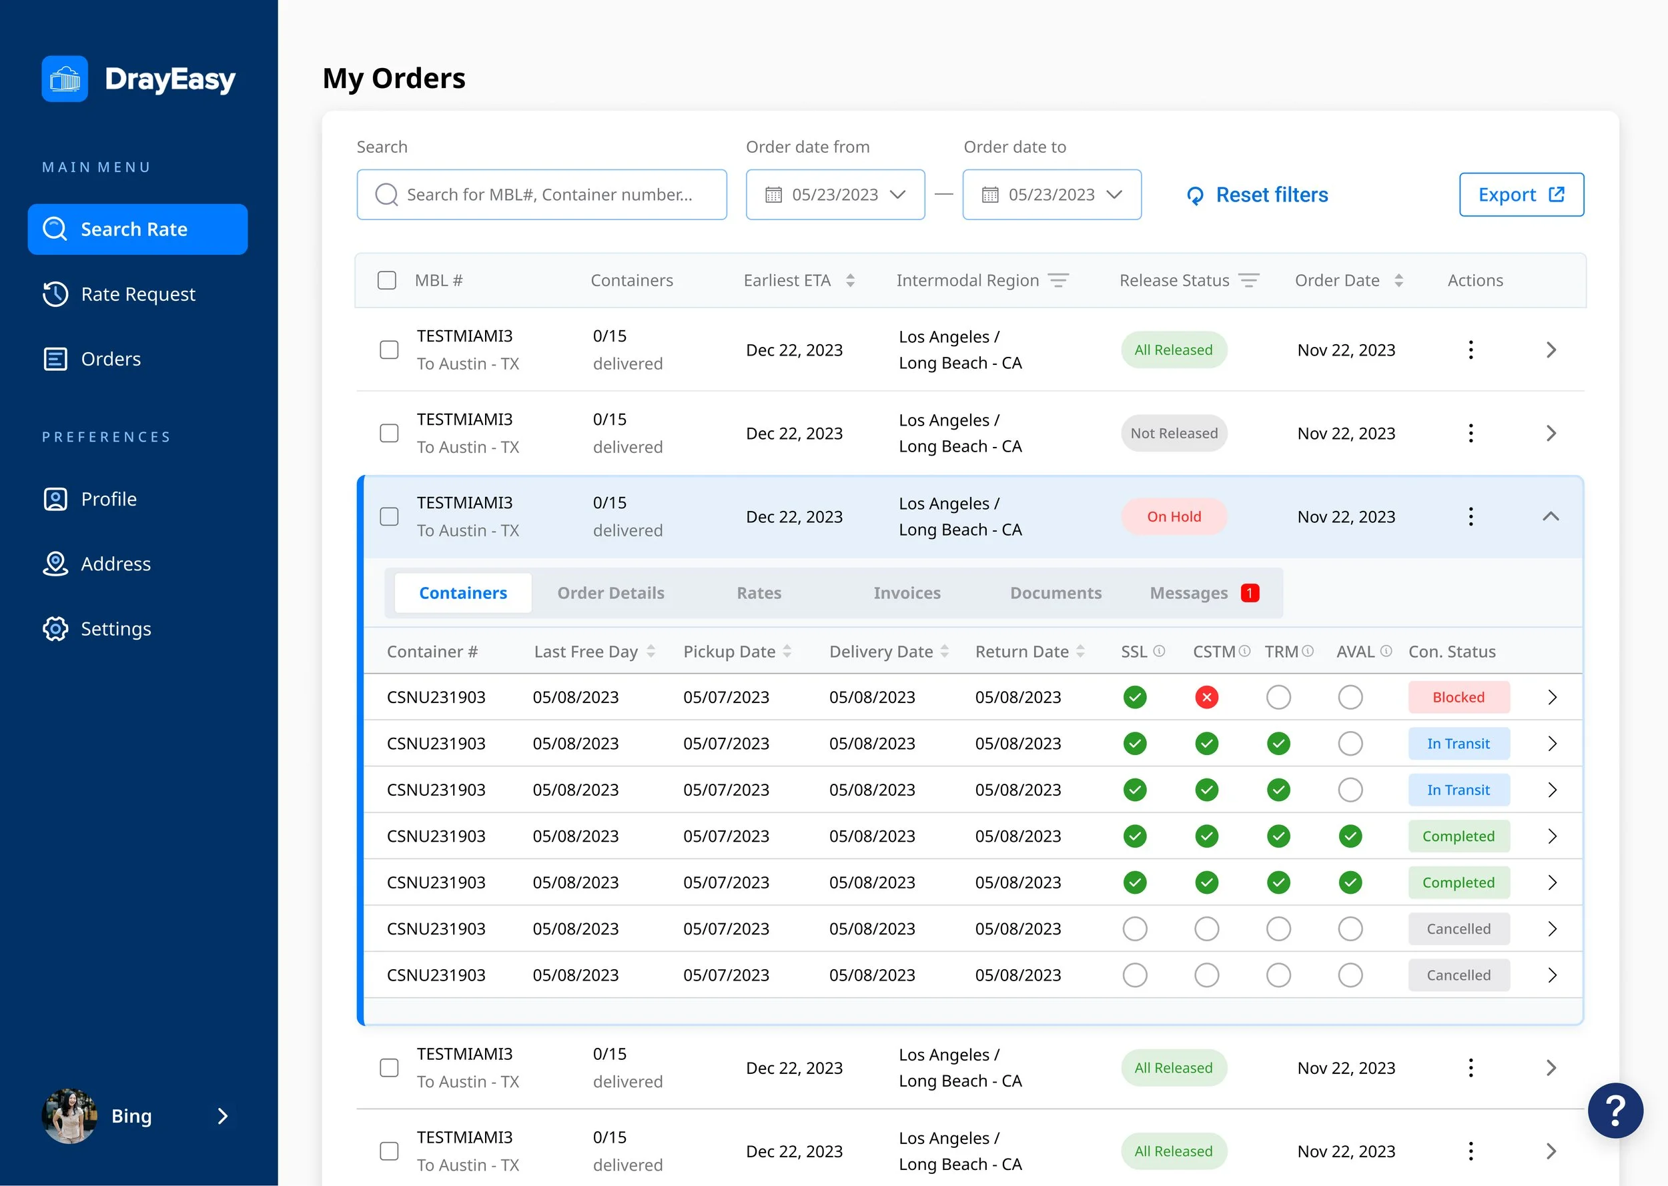Select the checkbox on the On Hold order
The image size is (1668, 1186).
(389, 517)
